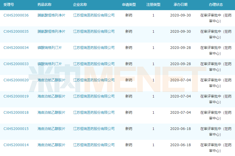Click the 药品名称 column header
Screen dimensions: 235x156
(x=44, y=5)
